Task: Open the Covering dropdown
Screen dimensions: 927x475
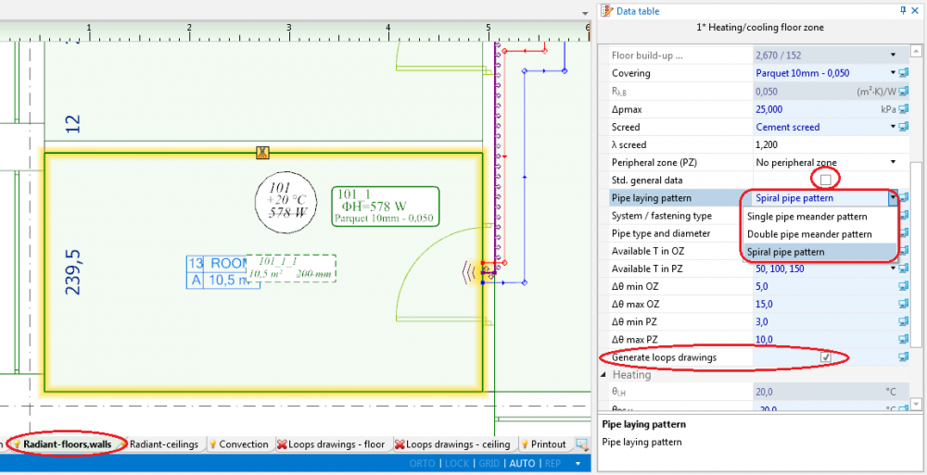Action: [x=894, y=73]
